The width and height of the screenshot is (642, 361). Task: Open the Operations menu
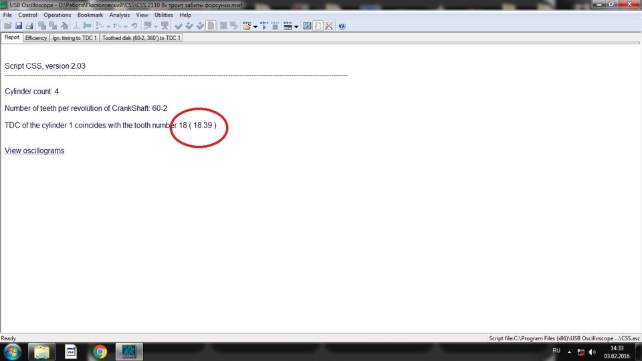tap(57, 15)
